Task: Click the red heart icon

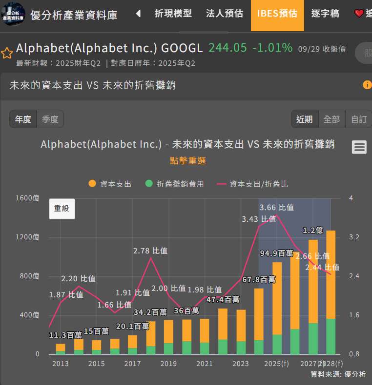Action: point(358,14)
